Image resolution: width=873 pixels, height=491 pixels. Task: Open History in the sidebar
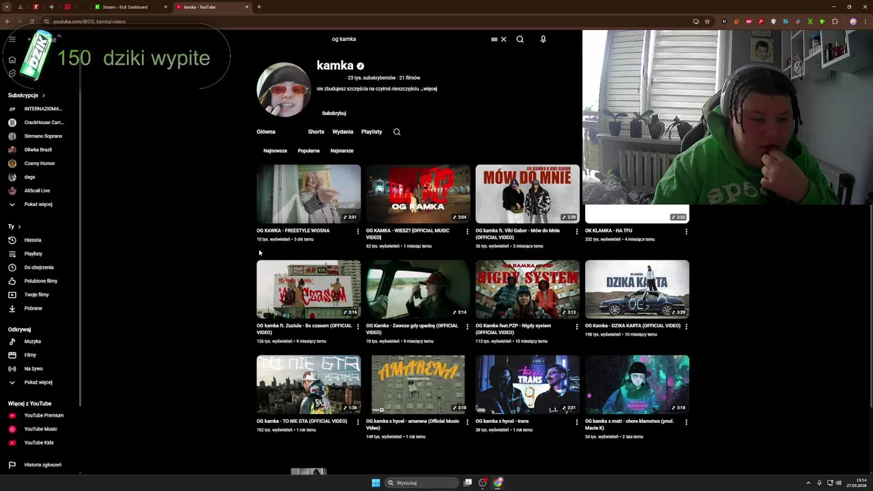pos(33,240)
